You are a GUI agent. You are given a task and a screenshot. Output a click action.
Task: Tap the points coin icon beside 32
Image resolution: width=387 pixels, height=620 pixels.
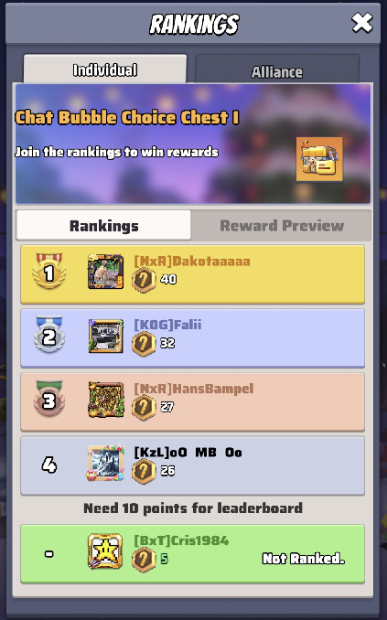[x=144, y=344]
